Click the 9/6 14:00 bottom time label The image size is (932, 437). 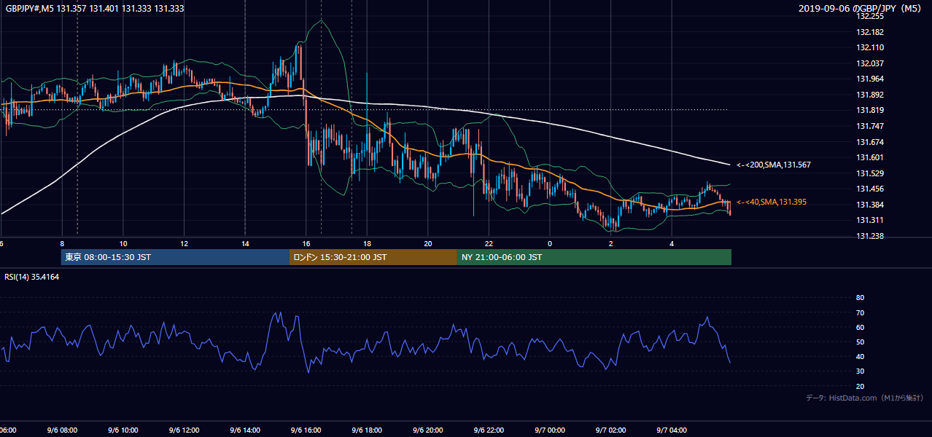click(245, 430)
